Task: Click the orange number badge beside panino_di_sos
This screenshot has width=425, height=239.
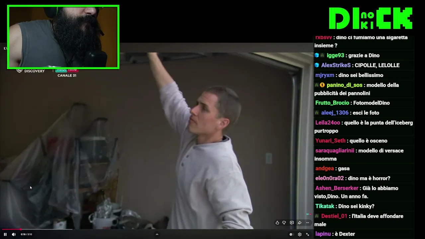Action: (322, 85)
